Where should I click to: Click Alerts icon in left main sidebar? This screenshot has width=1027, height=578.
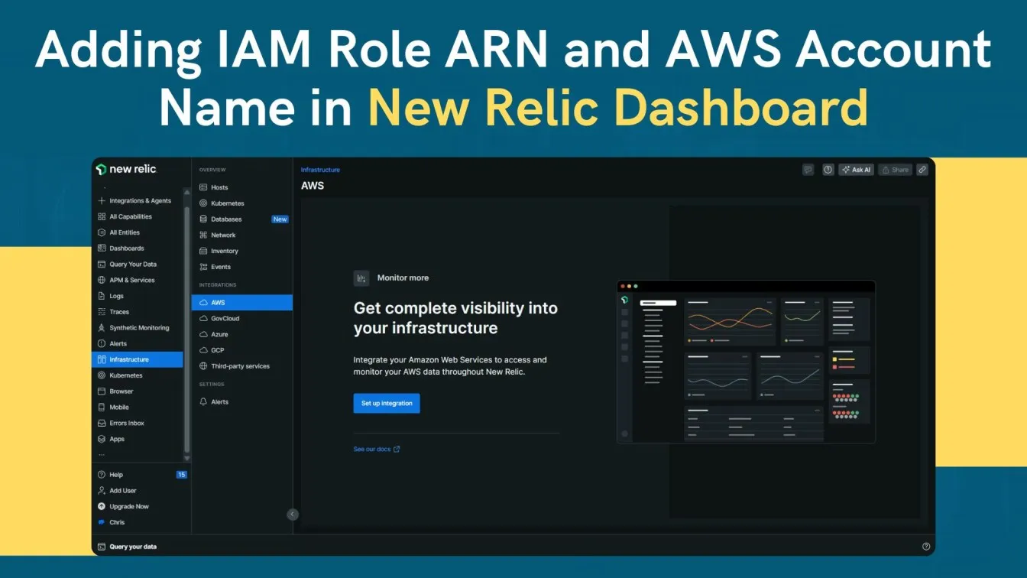pos(102,344)
